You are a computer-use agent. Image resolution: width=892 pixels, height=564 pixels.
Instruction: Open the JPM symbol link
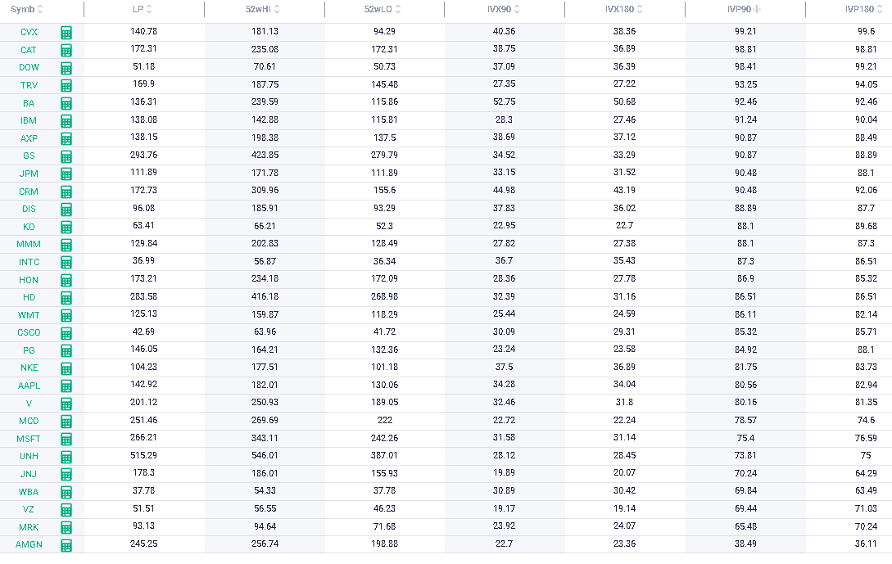click(29, 174)
